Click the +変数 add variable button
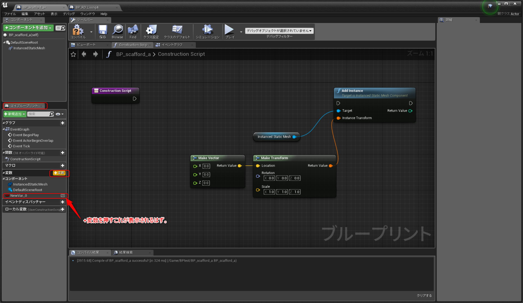523x303 pixels. coord(59,173)
